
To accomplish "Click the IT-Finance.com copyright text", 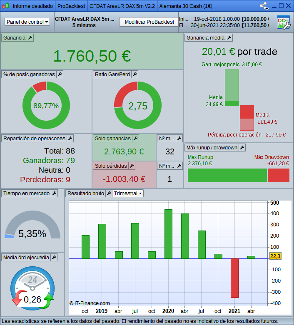I will [x=90, y=303].
